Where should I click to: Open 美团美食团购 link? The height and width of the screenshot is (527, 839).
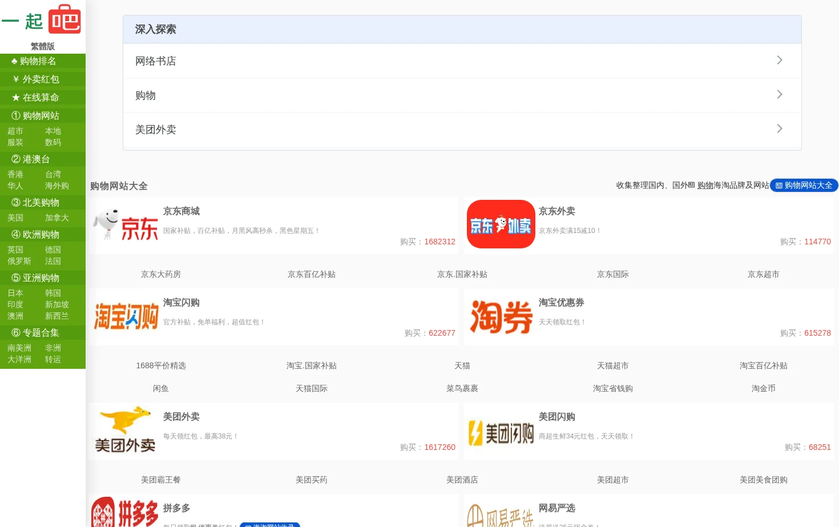point(764,480)
